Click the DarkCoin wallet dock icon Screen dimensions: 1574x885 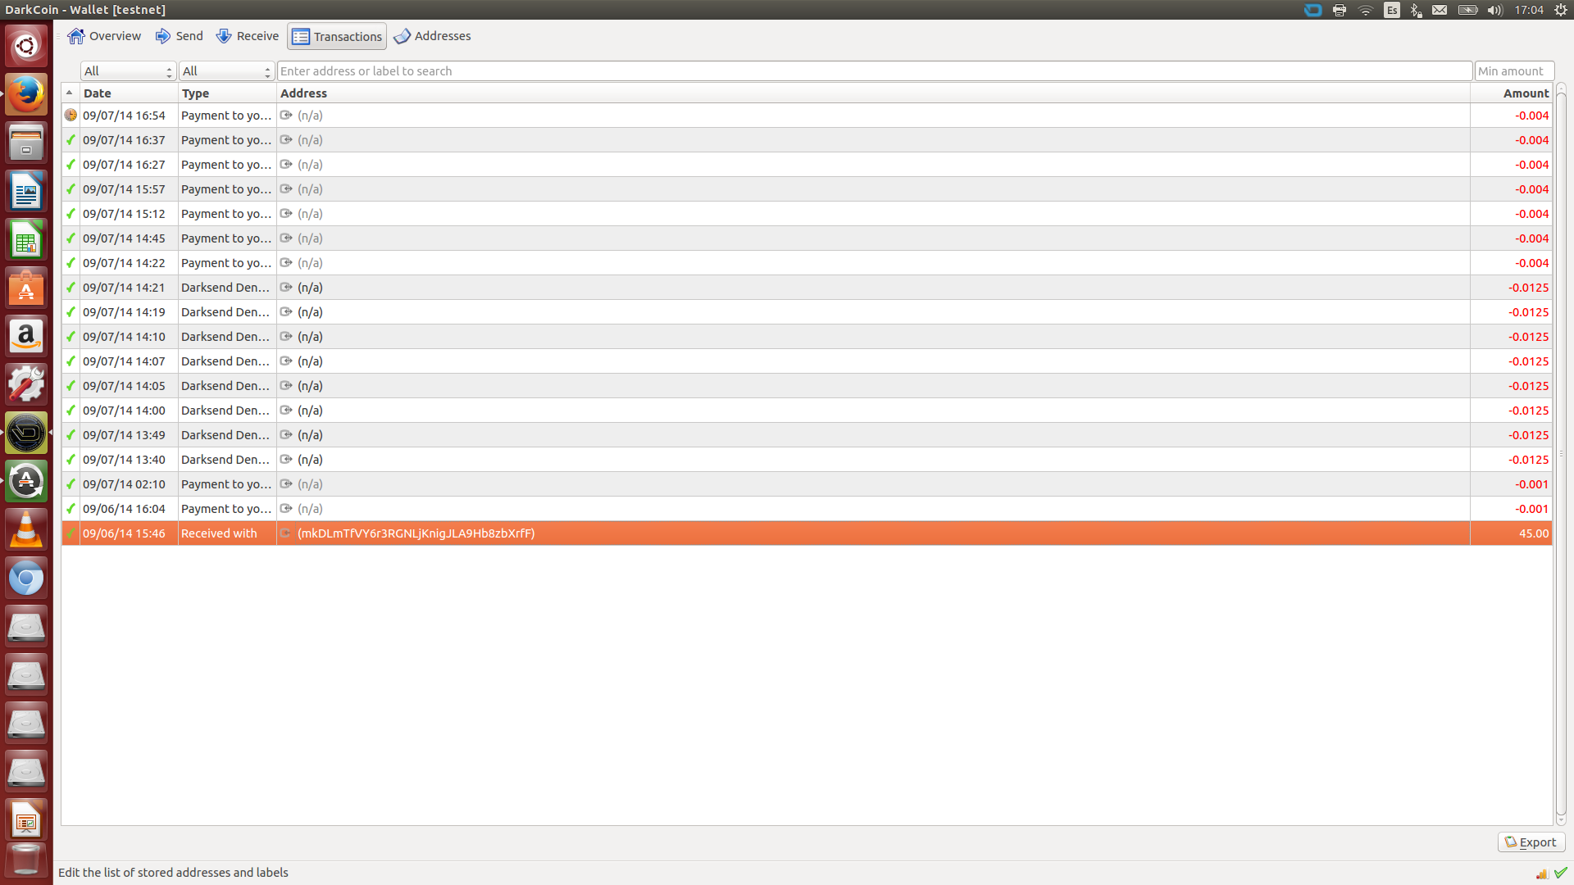pos(26,433)
